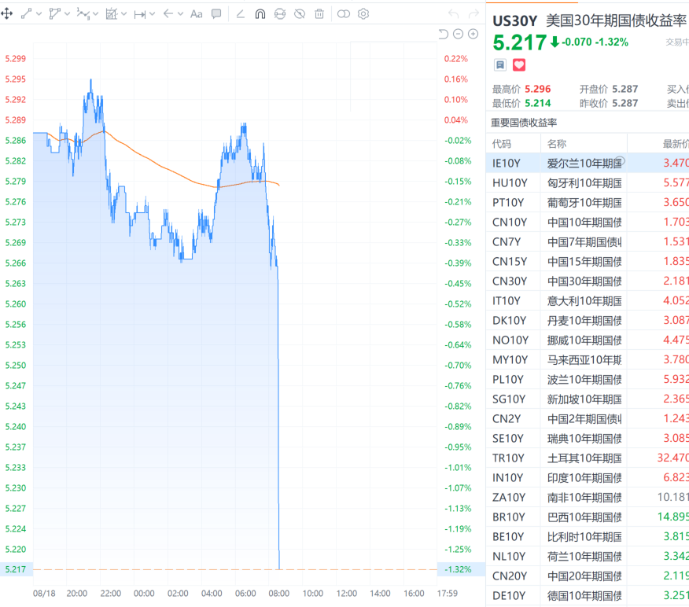Open chart settings gear icon
The image size is (689, 607).
coord(363,14)
